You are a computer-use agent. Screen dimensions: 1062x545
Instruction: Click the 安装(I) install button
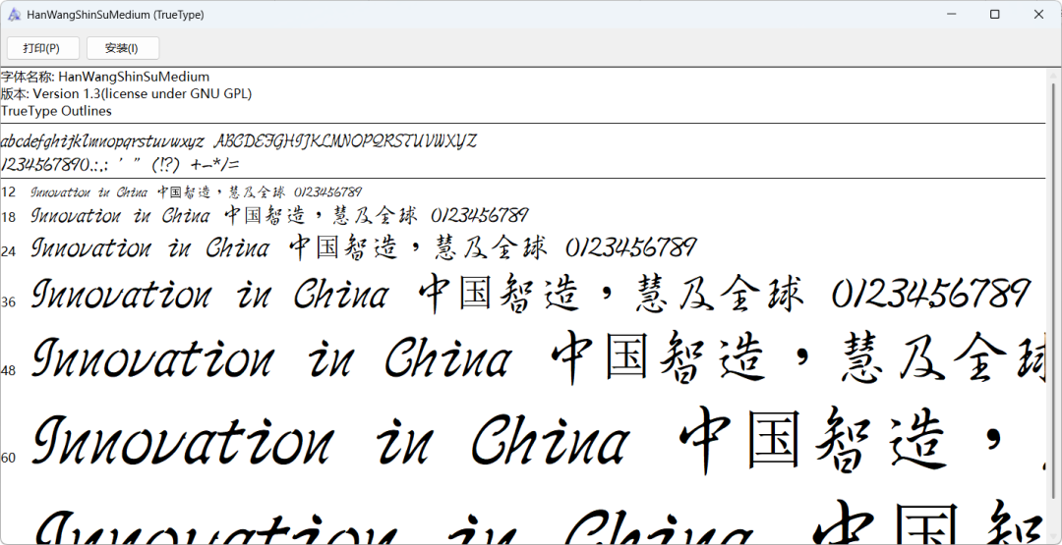[x=123, y=48]
